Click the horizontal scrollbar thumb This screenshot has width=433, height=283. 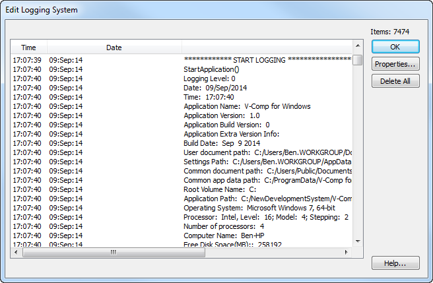point(113,252)
